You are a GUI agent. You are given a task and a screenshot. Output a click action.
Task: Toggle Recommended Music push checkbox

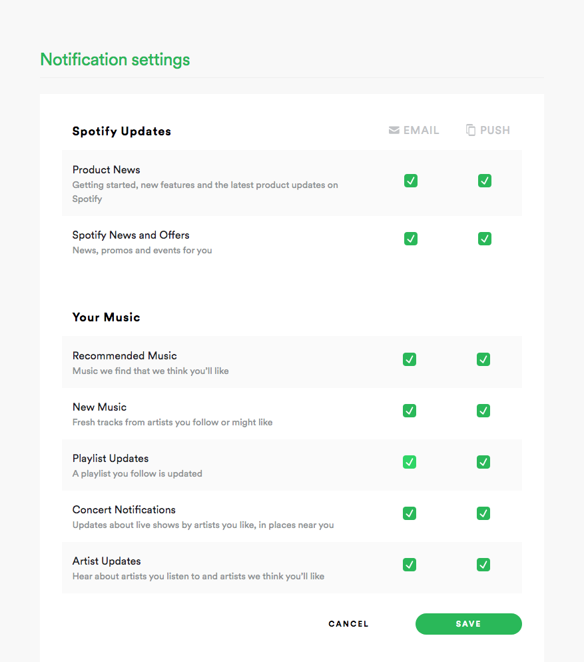point(483,359)
